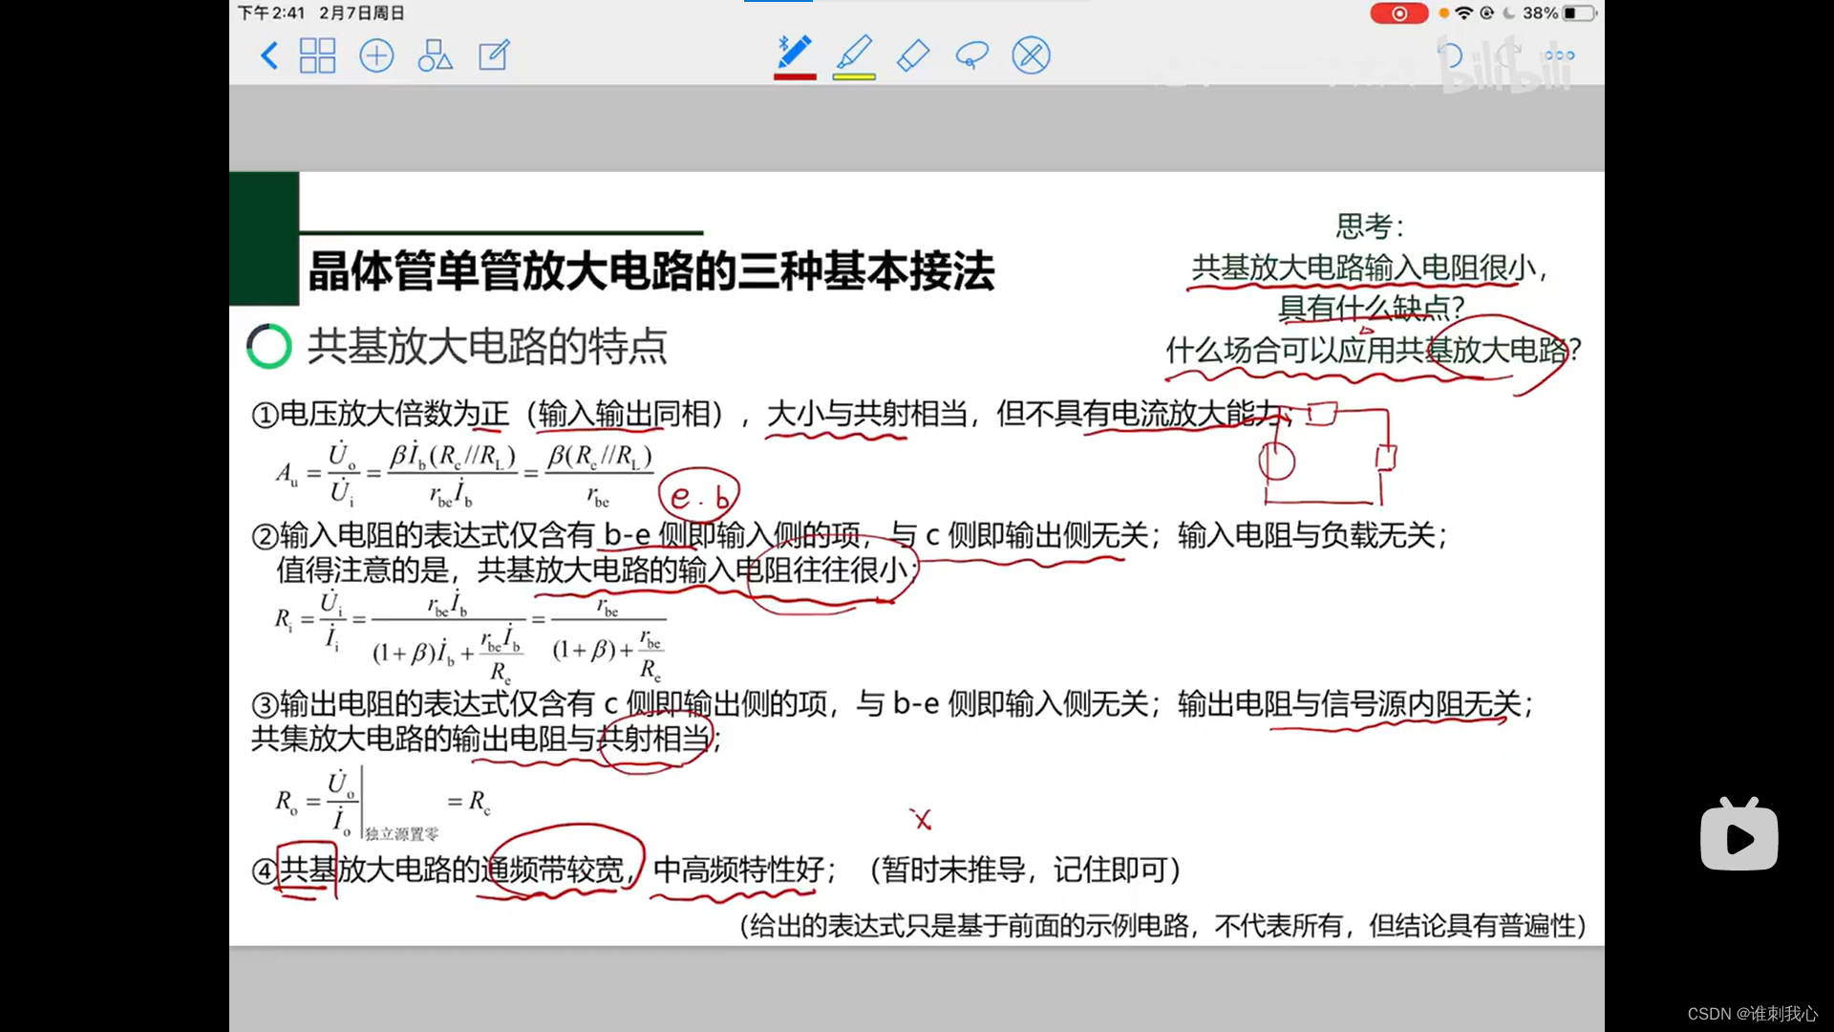
Task: Go back with the left chevron
Action: pos(269,55)
